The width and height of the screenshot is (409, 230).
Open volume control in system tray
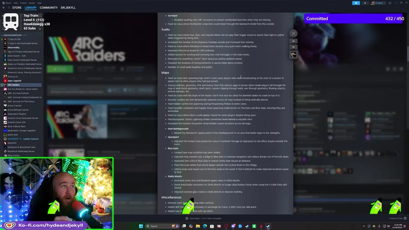(x=388, y=226)
